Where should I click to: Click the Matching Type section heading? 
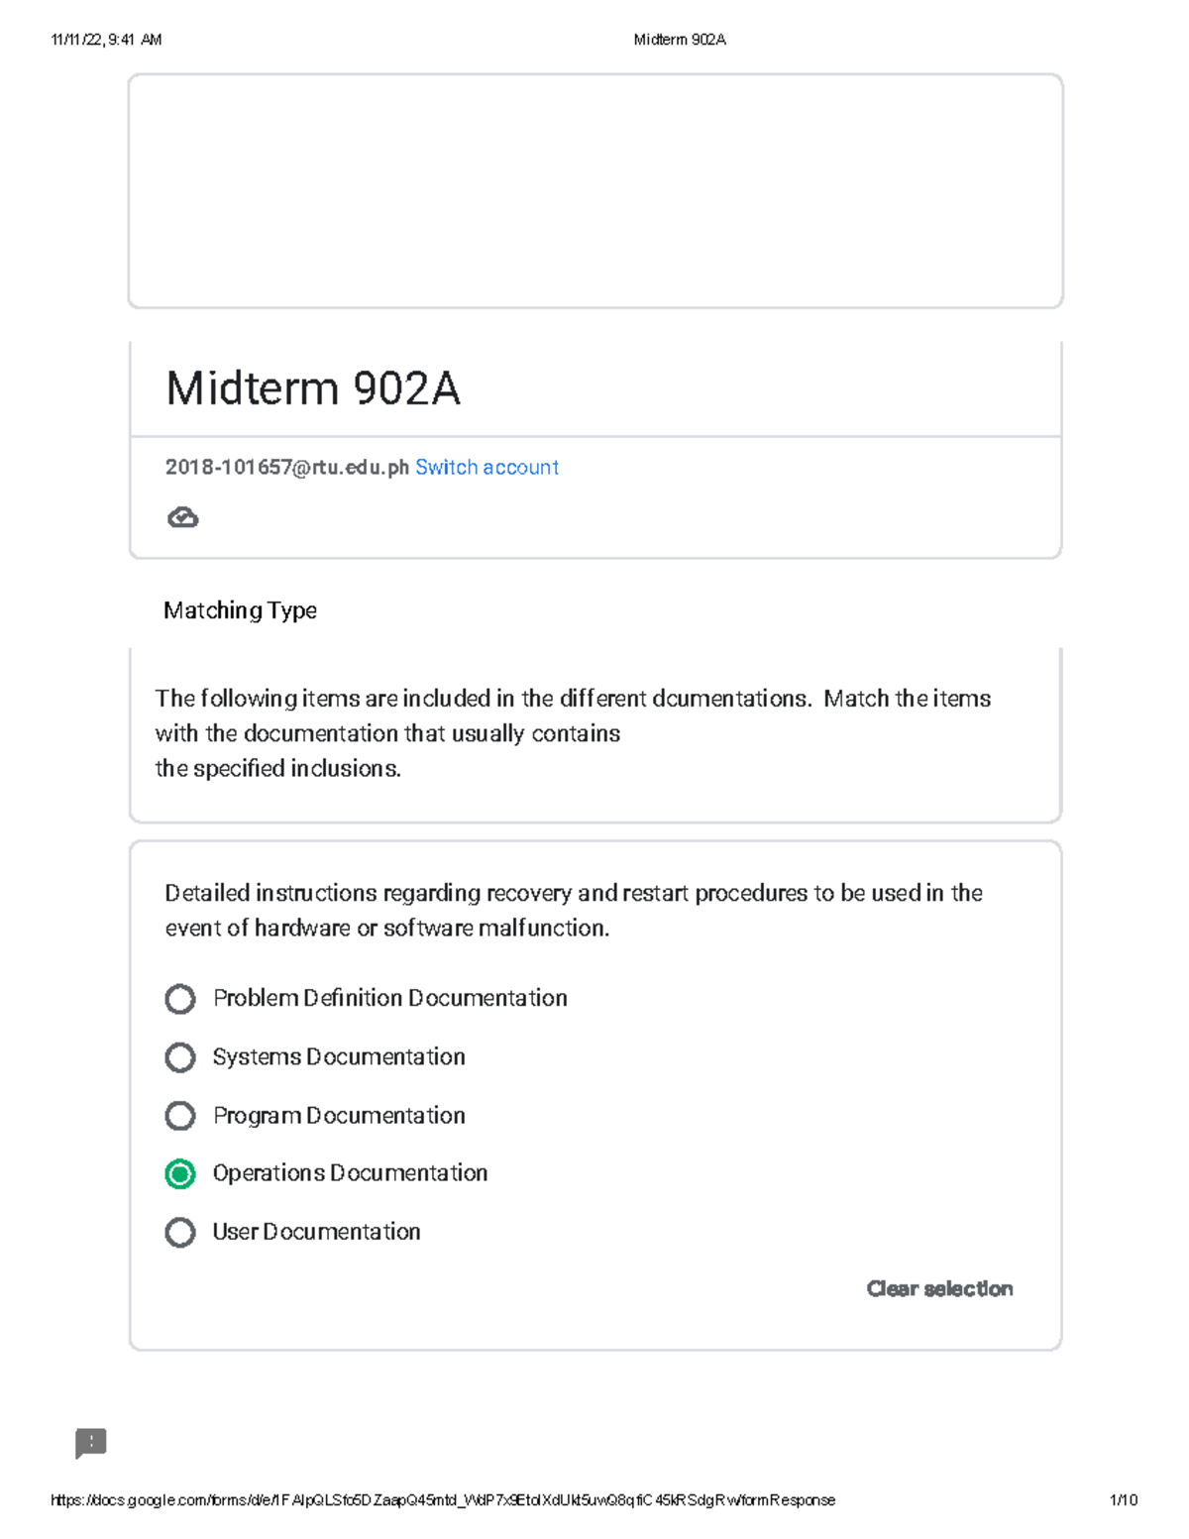240,610
